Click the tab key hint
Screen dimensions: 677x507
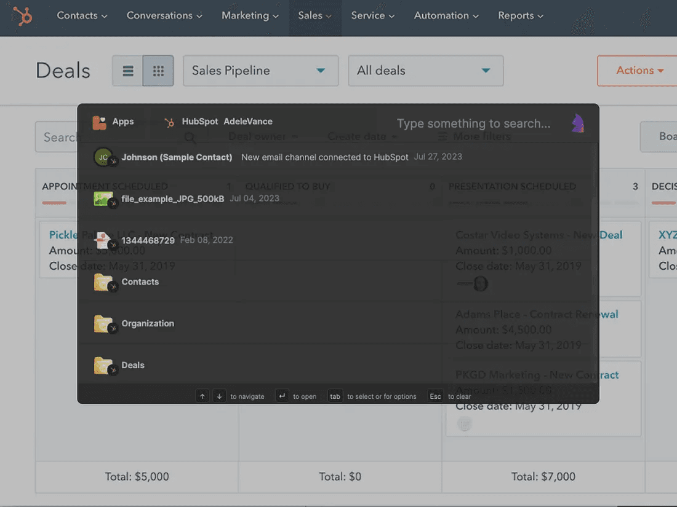click(335, 396)
